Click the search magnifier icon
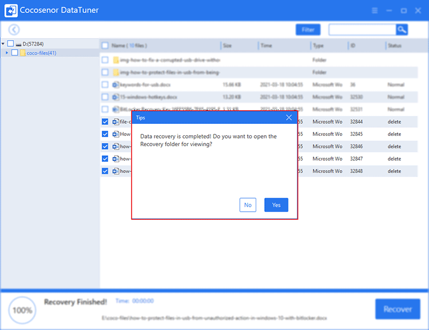 (x=402, y=30)
